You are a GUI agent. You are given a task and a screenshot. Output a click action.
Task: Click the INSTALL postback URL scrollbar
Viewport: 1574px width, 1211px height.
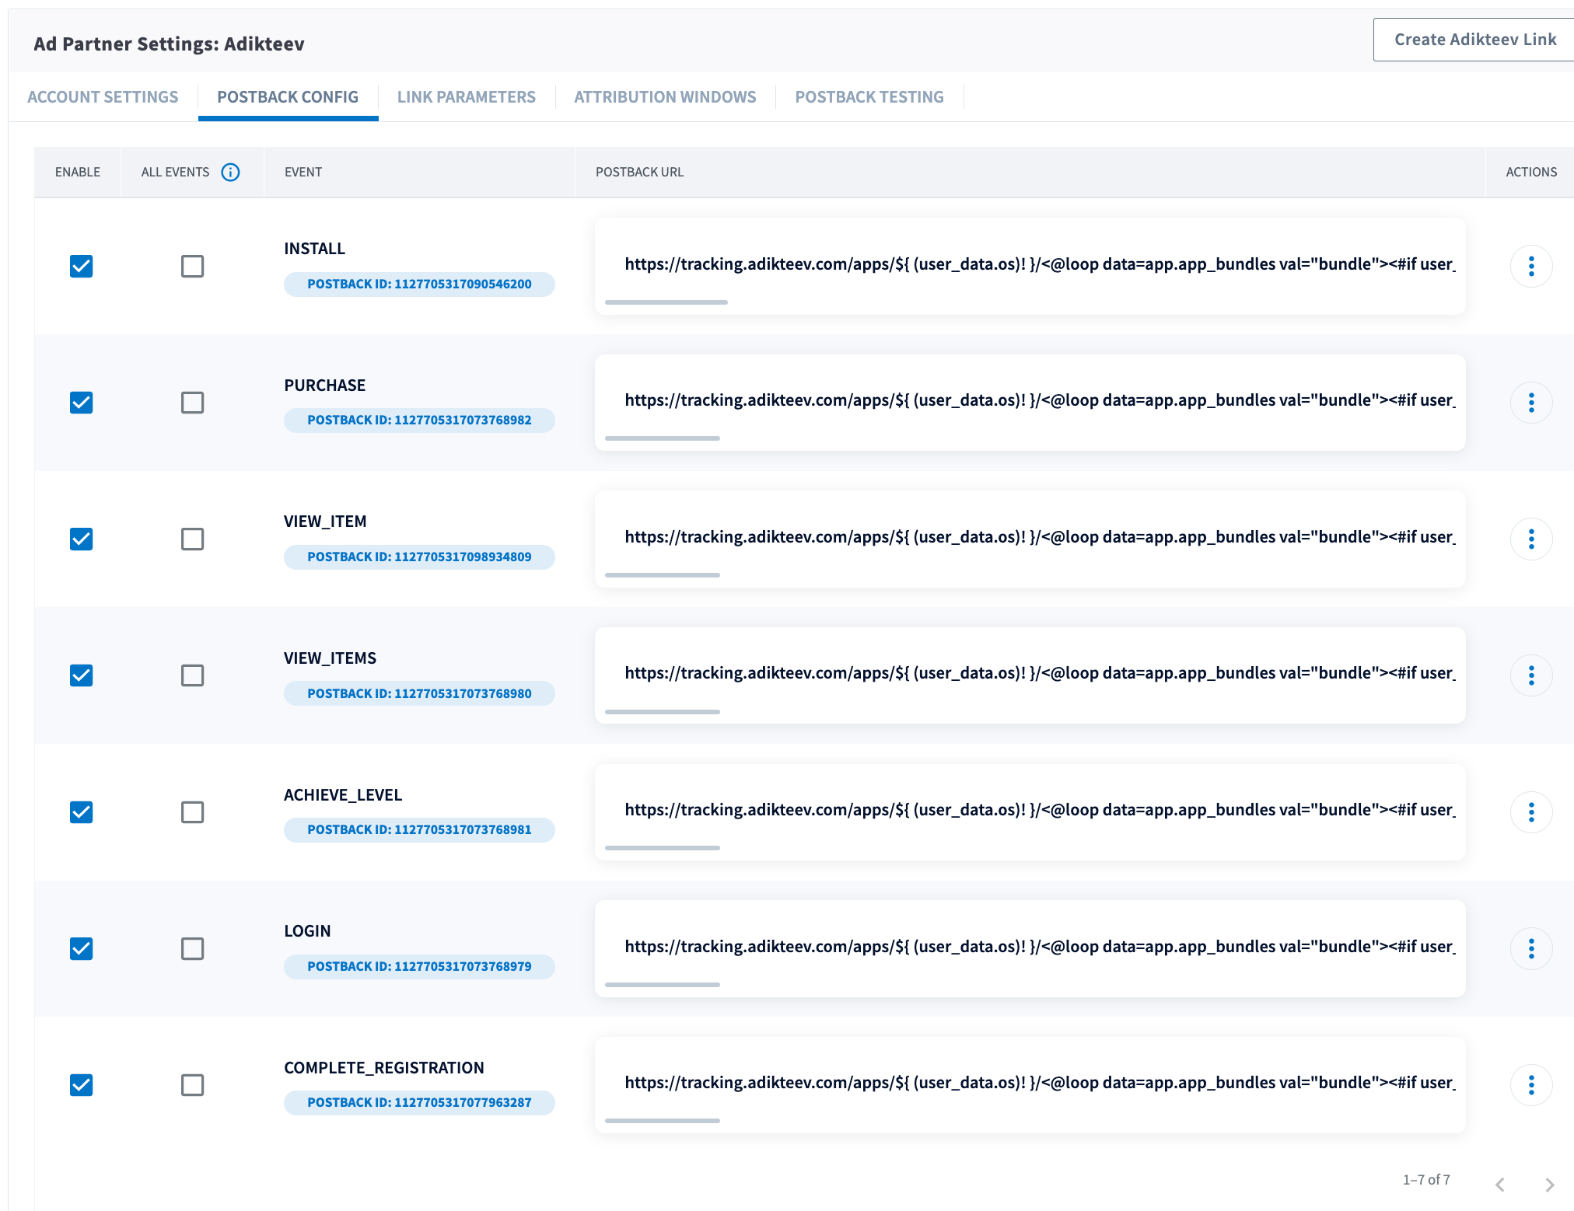coord(666,302)
